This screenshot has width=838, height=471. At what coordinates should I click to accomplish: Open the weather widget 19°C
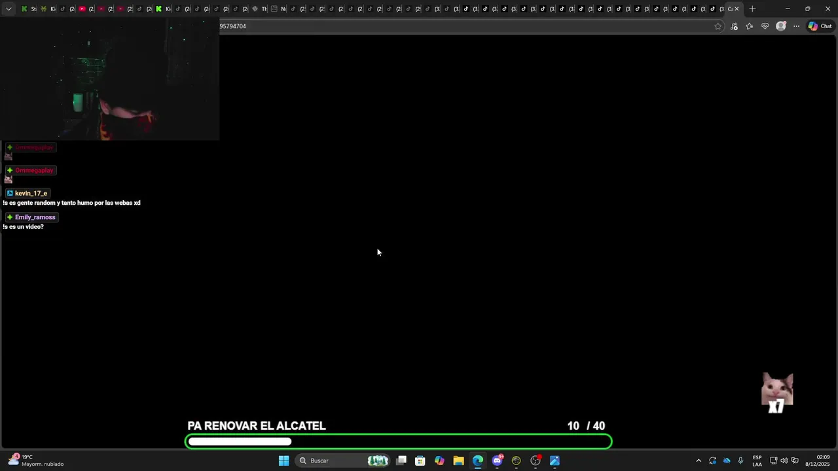coord(36,461)
